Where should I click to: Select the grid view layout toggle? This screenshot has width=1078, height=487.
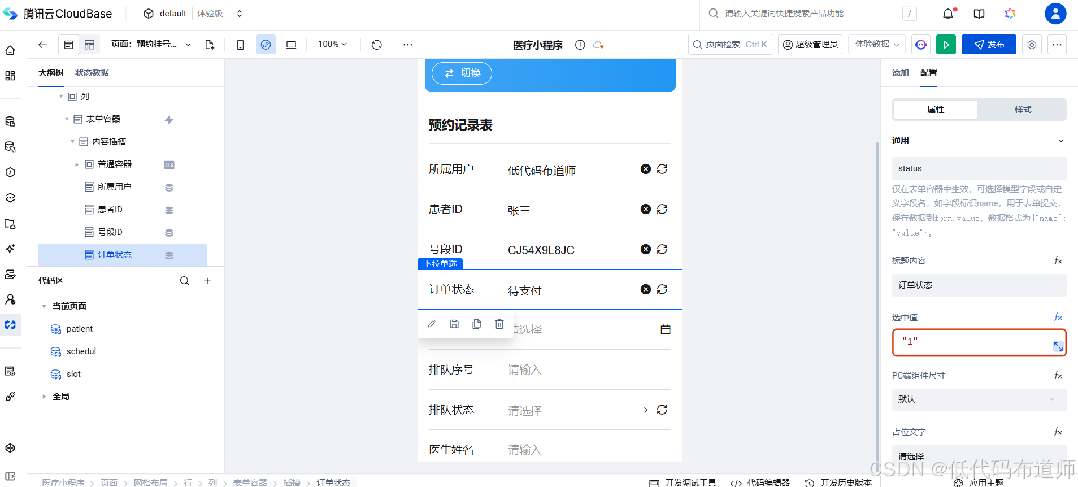tap(89, 45)
